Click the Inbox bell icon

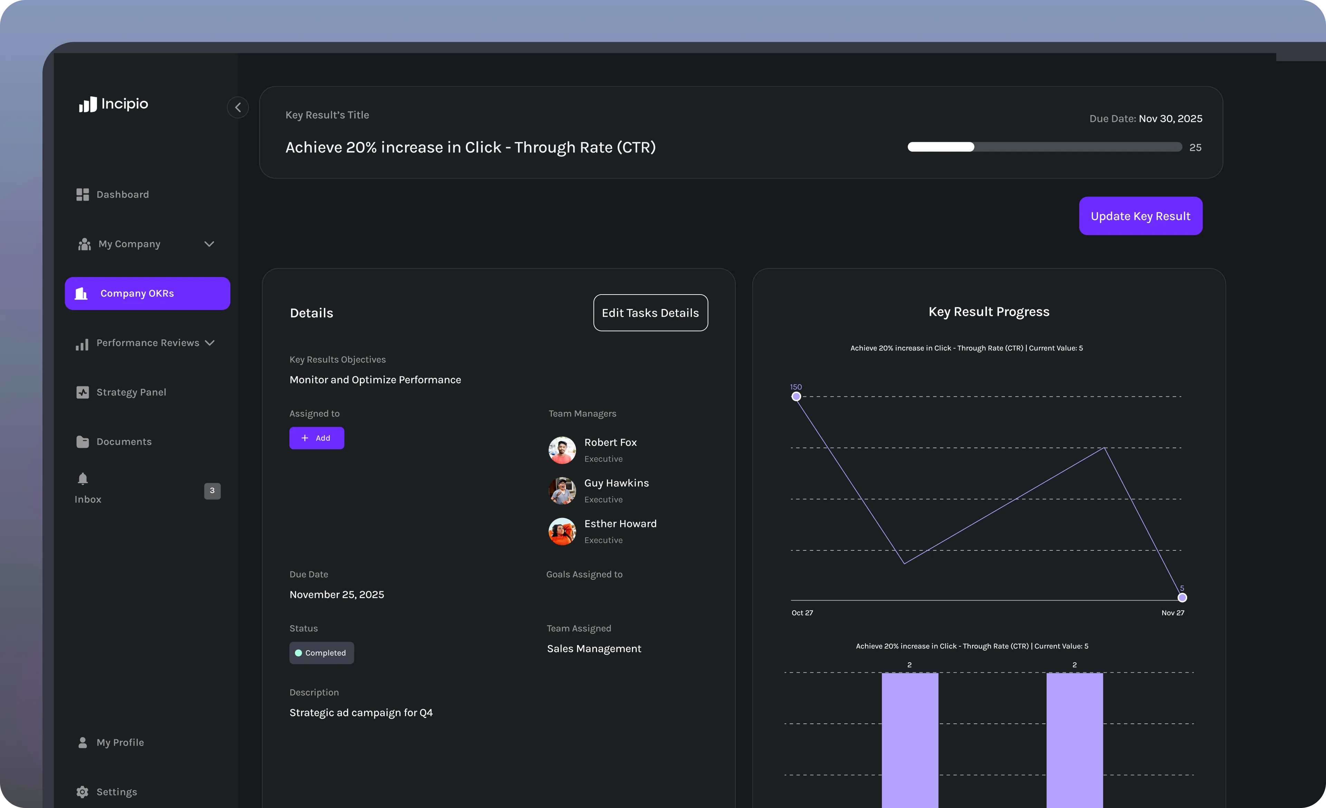[x=82, y=478]
